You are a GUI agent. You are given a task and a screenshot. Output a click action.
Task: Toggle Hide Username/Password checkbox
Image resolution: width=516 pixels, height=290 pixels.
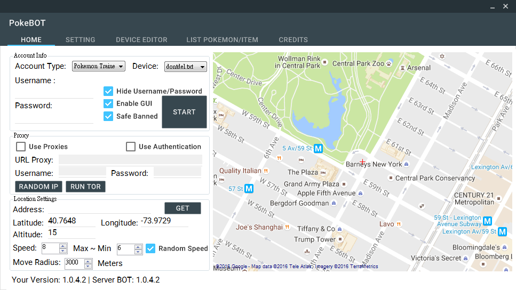click(108, 91)
